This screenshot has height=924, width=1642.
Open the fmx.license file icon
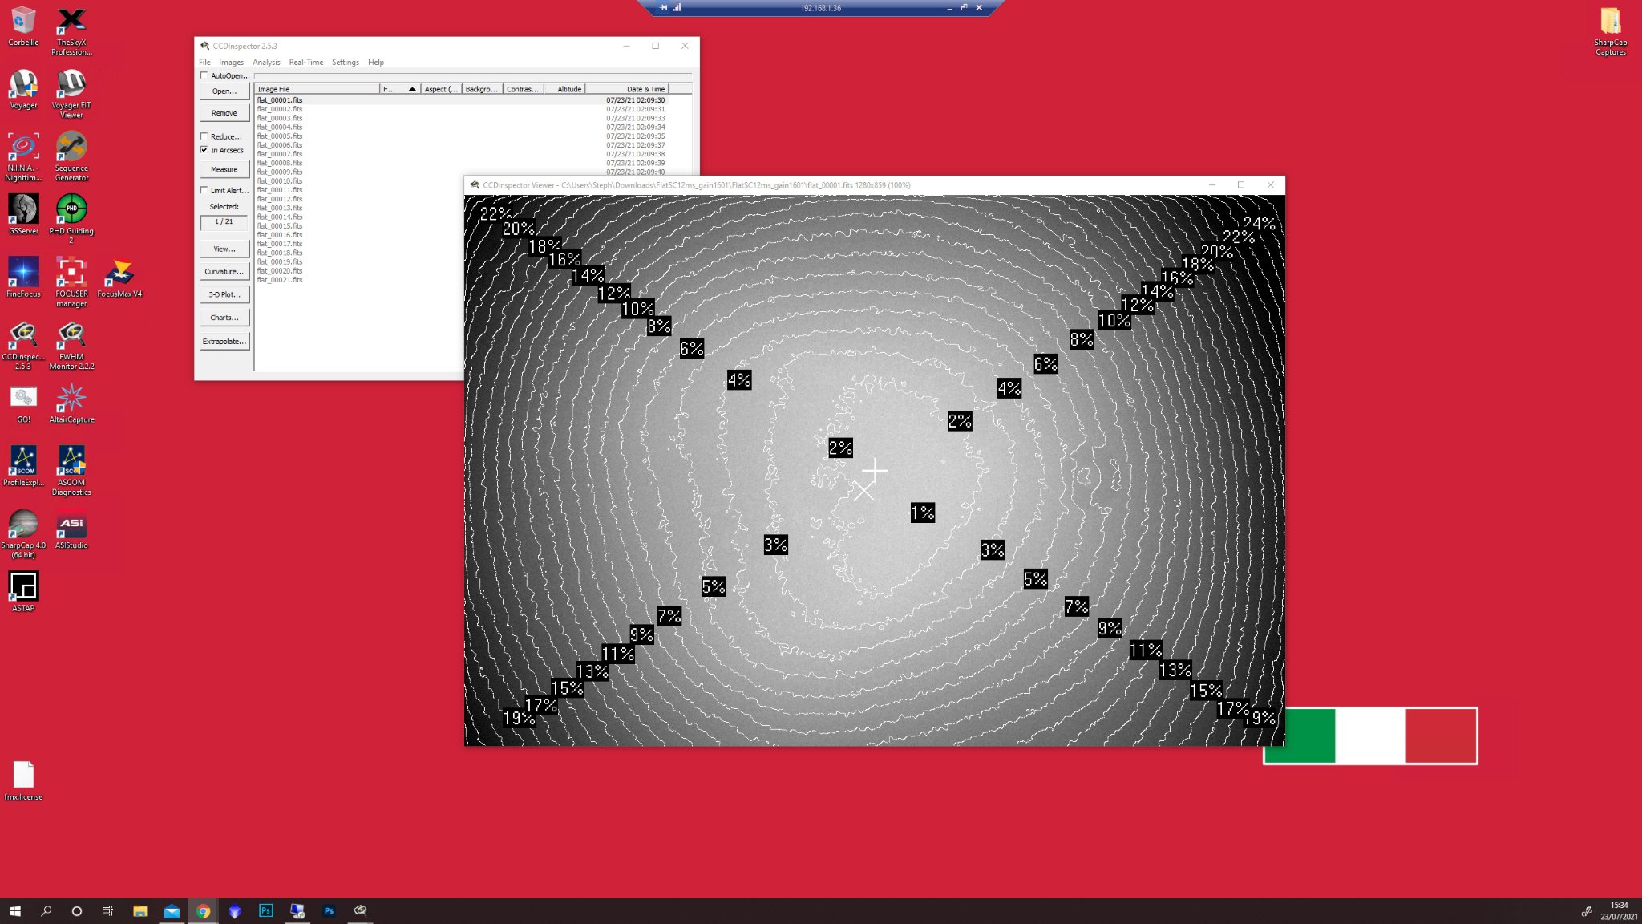(23, 780)
